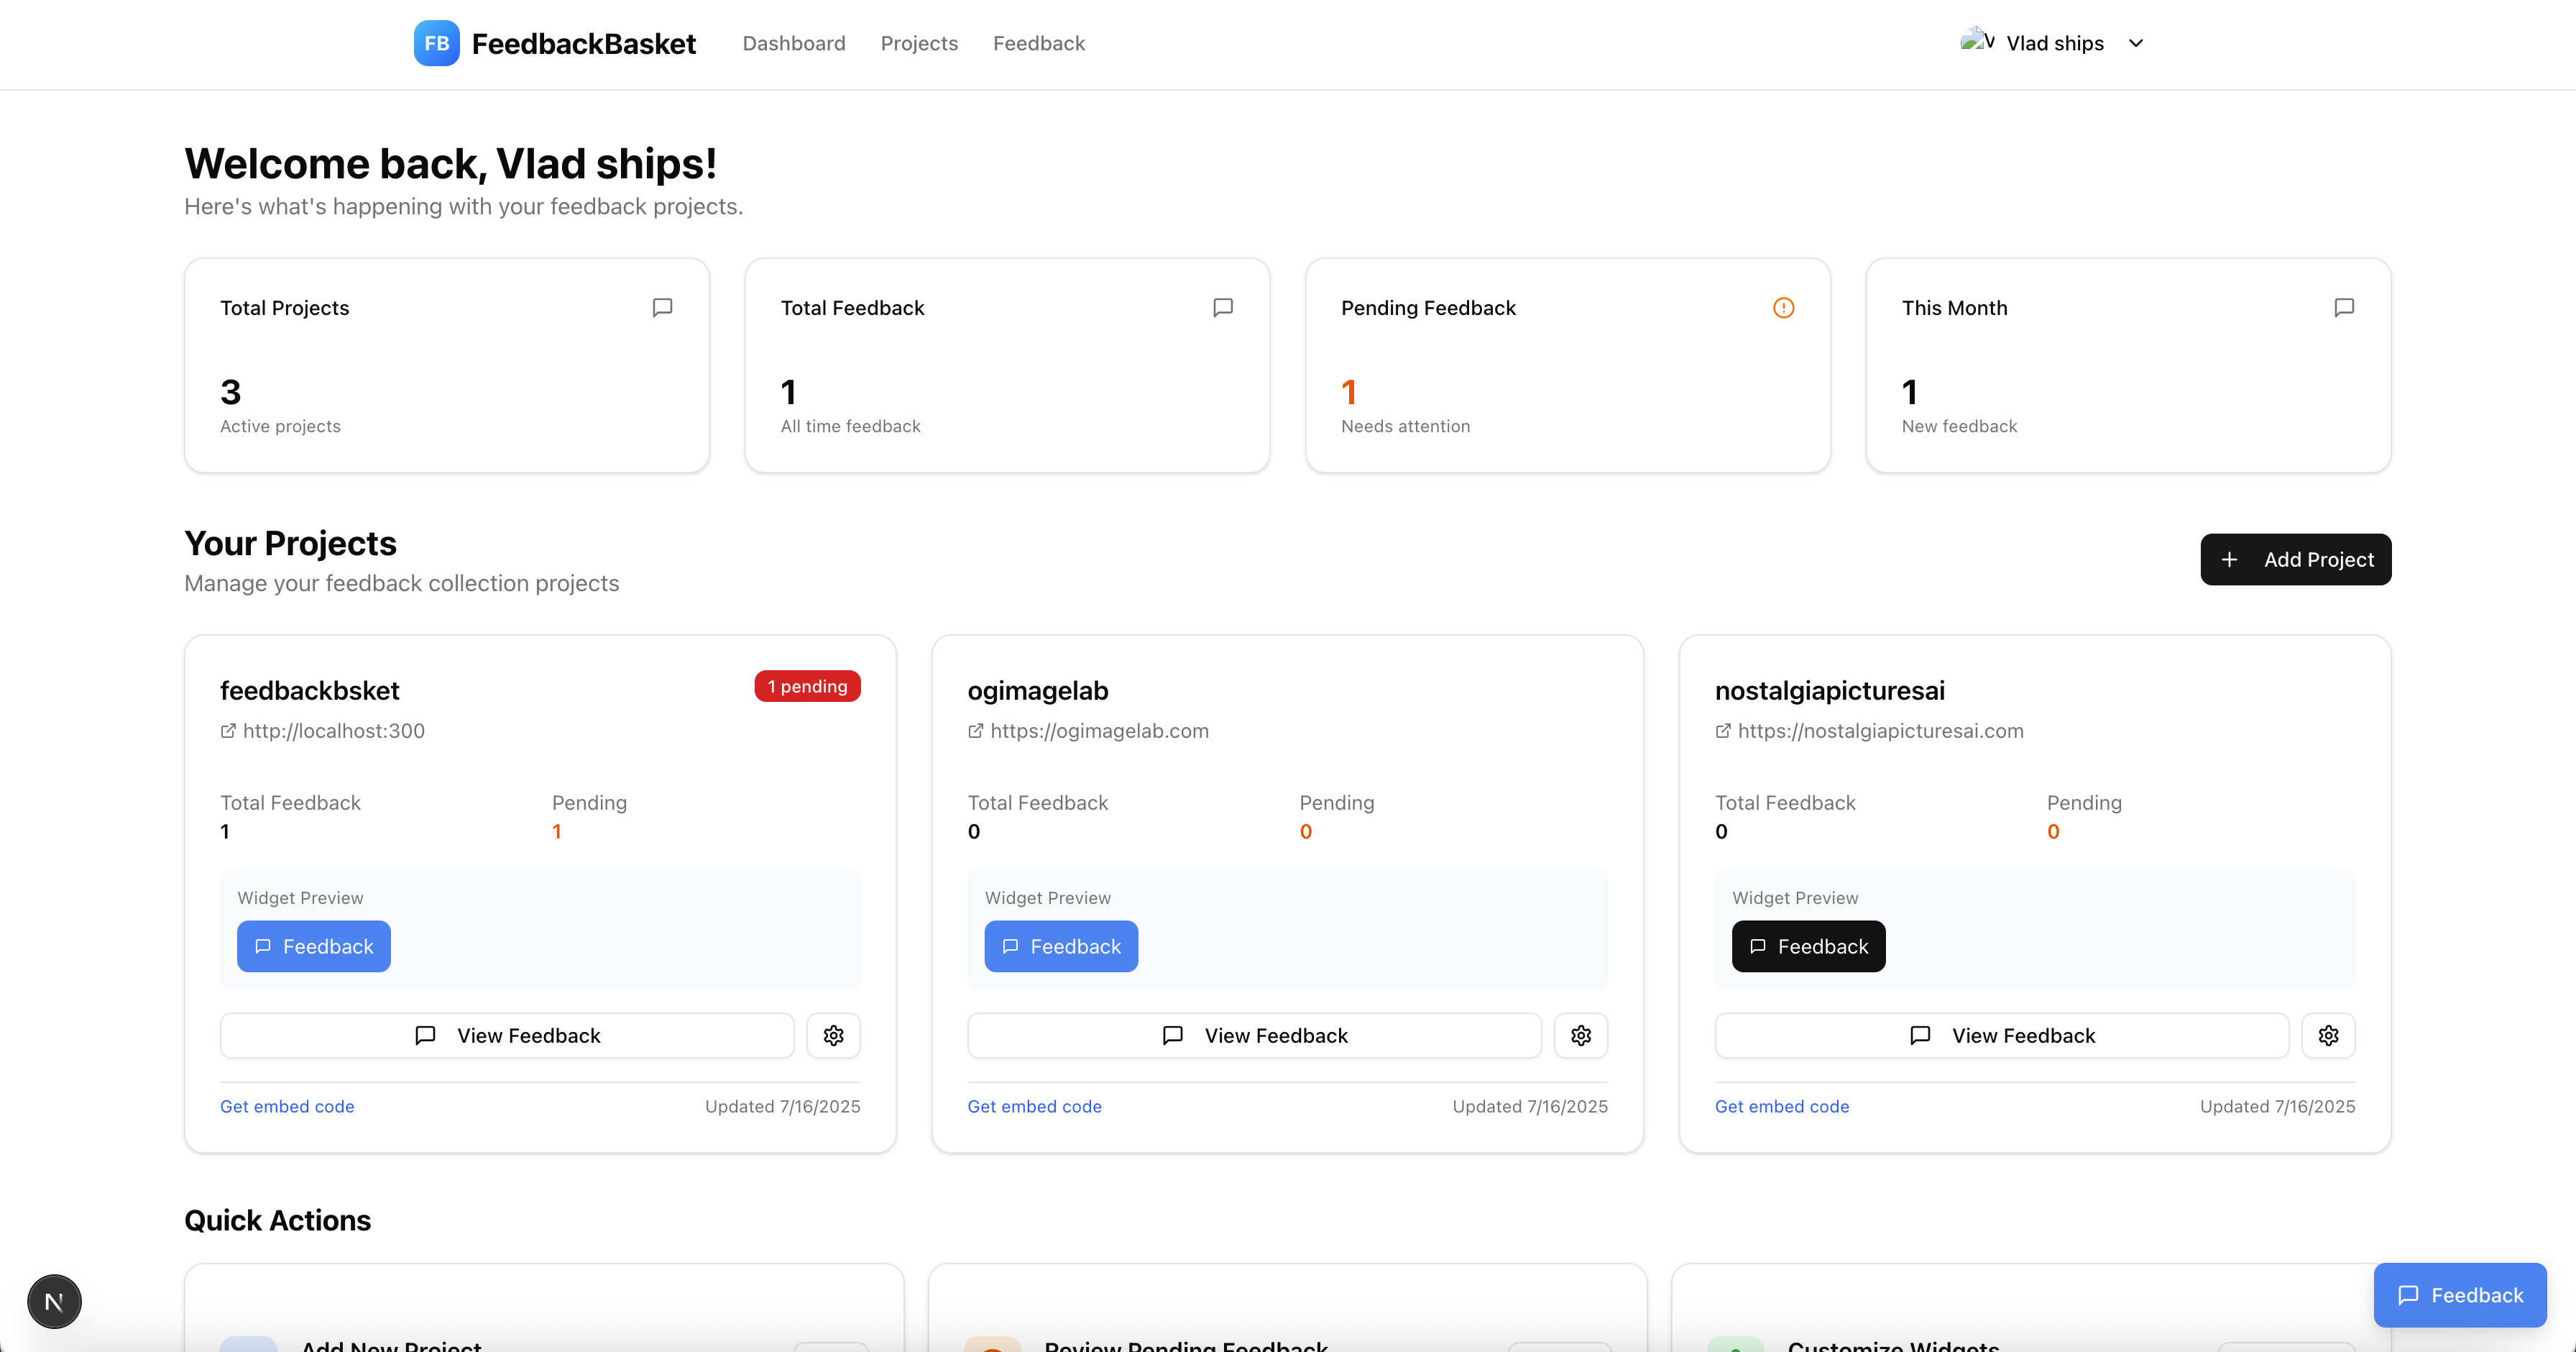The width and height of the screenshot is (2576, 1352).
Task: Click the This Month card chat icon
Action: coord(2343,307)
